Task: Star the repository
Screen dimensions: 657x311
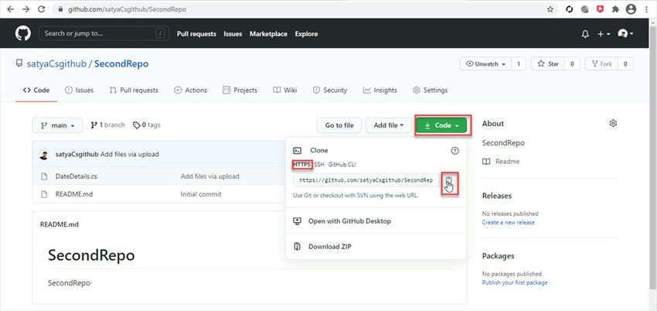Action: pyautogui.click(x=548, y=63)
